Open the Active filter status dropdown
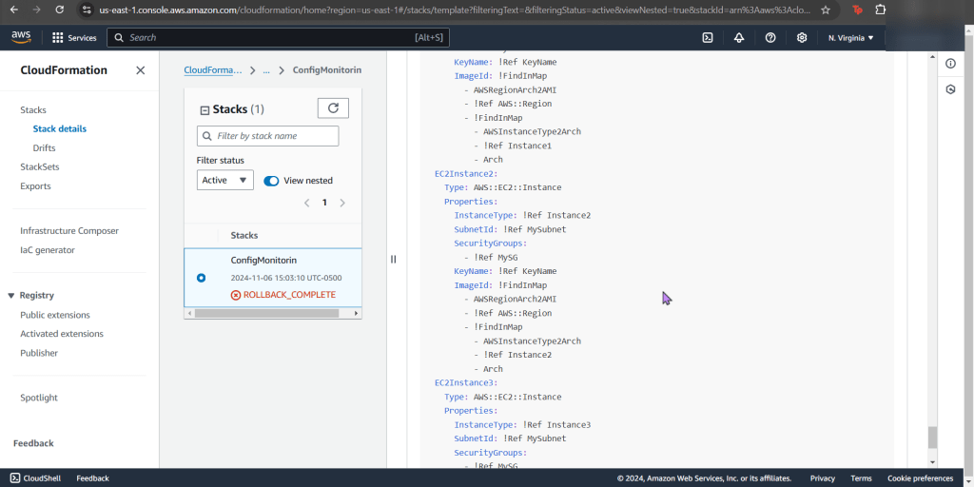The width and height of the screenshot is (974, 487). click(225, 180)
